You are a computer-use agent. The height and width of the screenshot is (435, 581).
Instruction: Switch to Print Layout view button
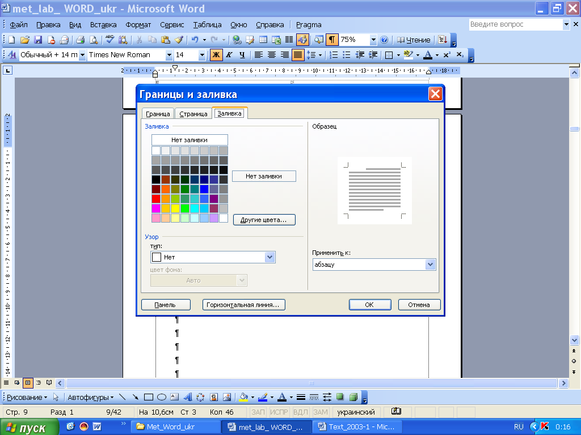tap(28, 383)
